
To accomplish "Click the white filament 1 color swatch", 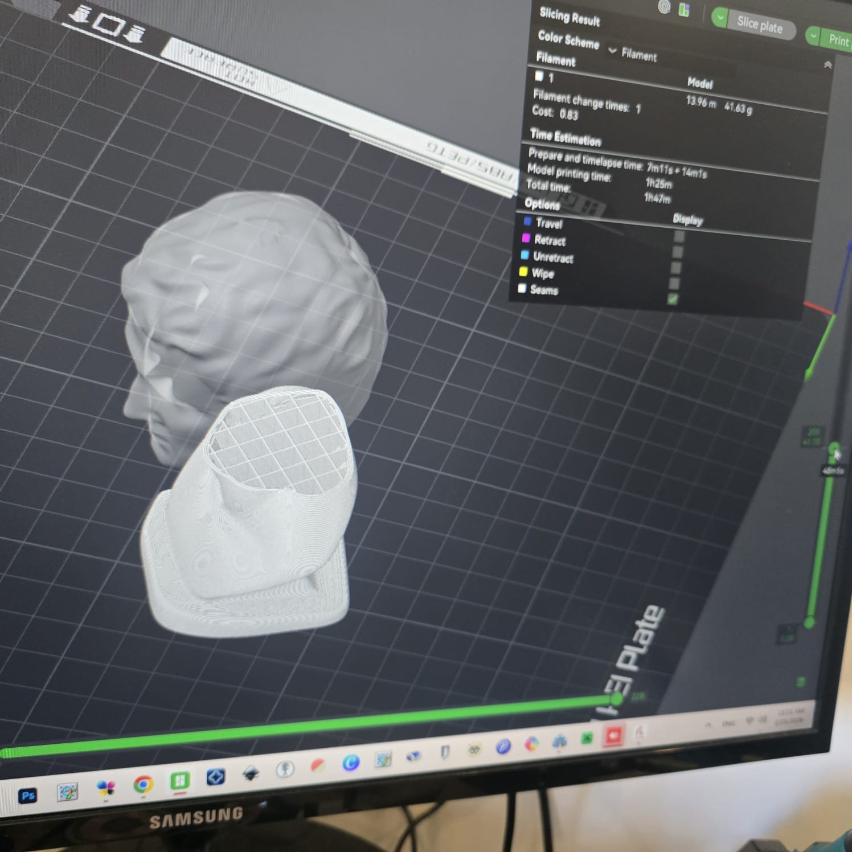I will coord(539,75).
